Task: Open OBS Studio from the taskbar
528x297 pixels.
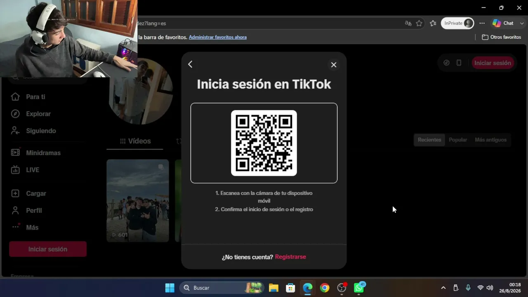Action: pyautogui.click(x=342, y=288)
